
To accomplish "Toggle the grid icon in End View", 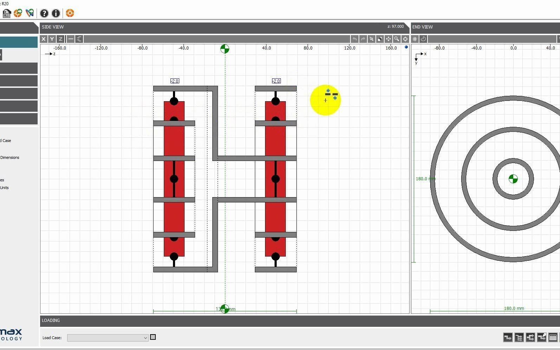I will coord(415,39).
